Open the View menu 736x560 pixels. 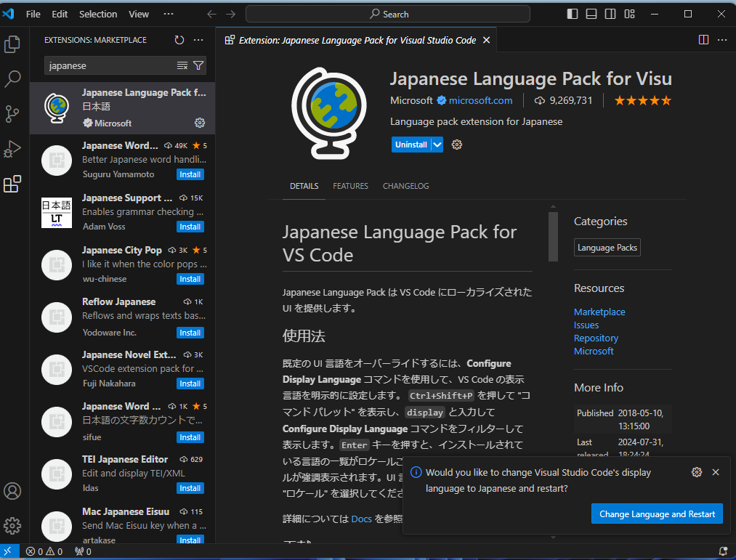click(138, 13)
